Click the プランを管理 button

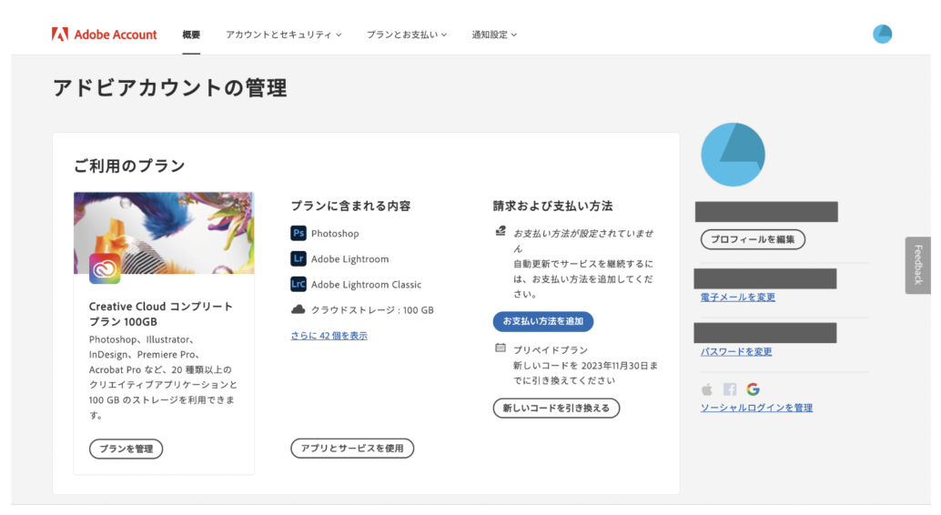[126, 449]
